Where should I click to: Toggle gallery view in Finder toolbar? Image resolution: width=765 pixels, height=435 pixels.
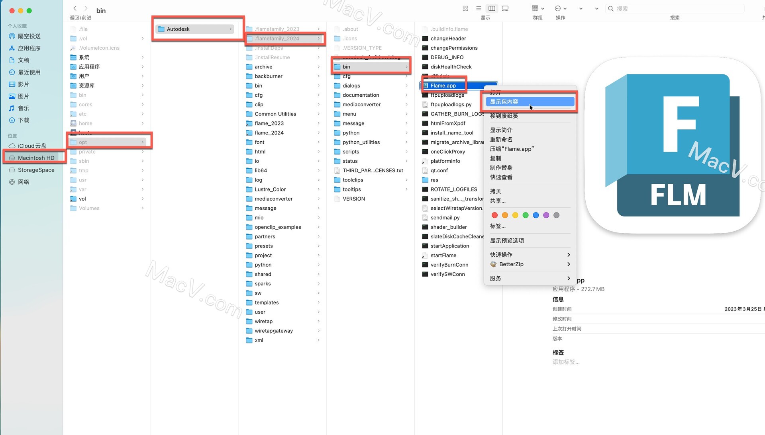coord(506,8)
